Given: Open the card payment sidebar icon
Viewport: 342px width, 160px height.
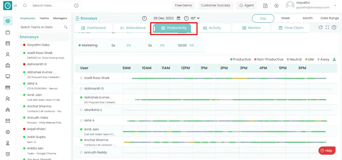Looking at the screenshot, I should [x=7, y=88].
